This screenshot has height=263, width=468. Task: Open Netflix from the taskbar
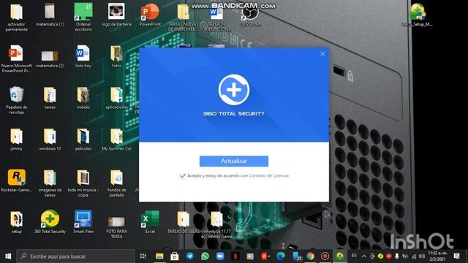[235, 256]
